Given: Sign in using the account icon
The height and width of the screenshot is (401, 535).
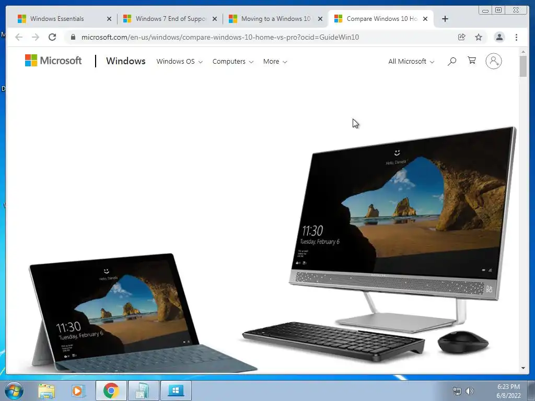Looking at the screenshot, I should pyautogui.click(x=493, y=62).
